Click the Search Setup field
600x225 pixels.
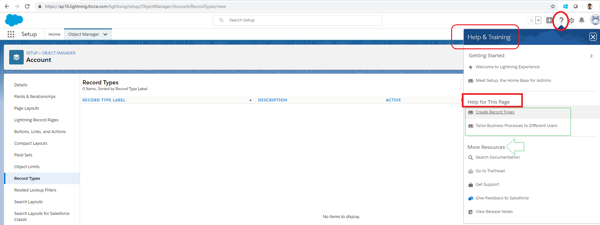point(297,20)
